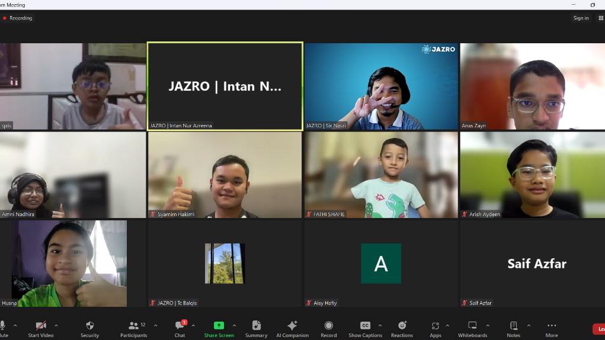
Task: Expand the arrow next to Show Captions
Action: 380,325
